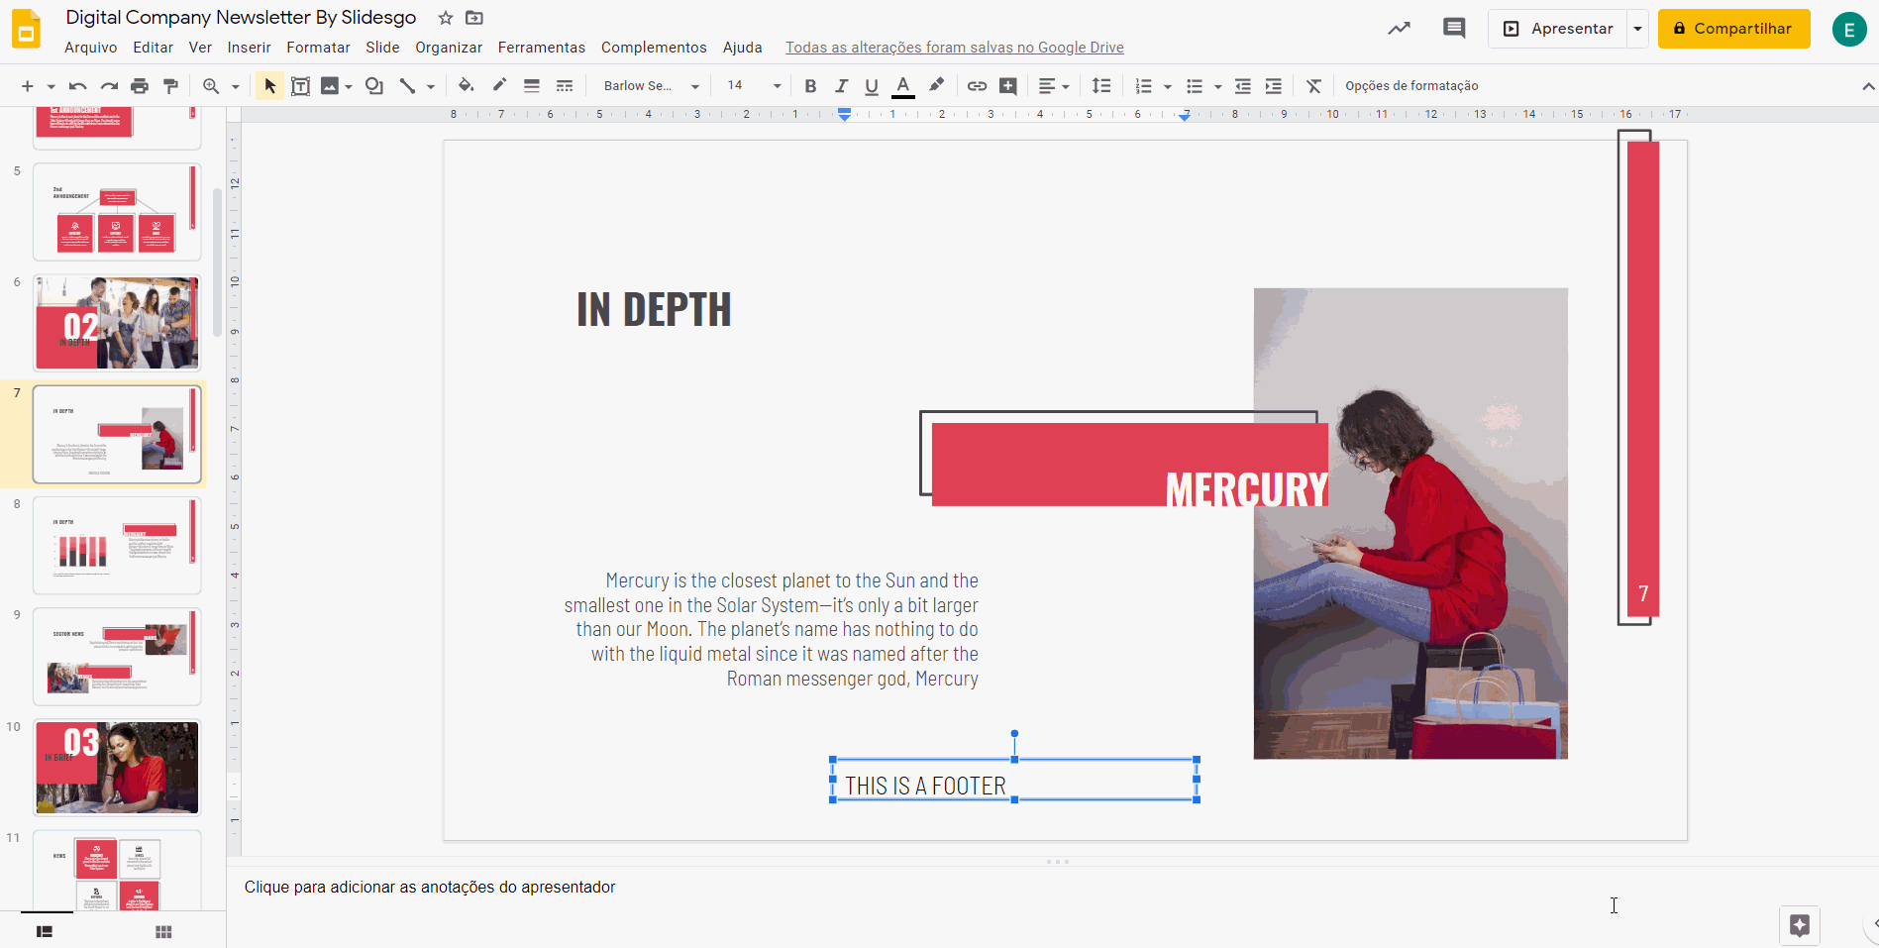Open the Formatar menu
1879x948 pixels.
click(x=318, y=48)
